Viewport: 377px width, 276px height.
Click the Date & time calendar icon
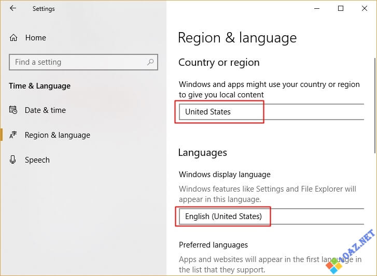13,110
